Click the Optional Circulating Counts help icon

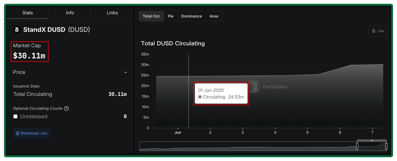point(66,108)
